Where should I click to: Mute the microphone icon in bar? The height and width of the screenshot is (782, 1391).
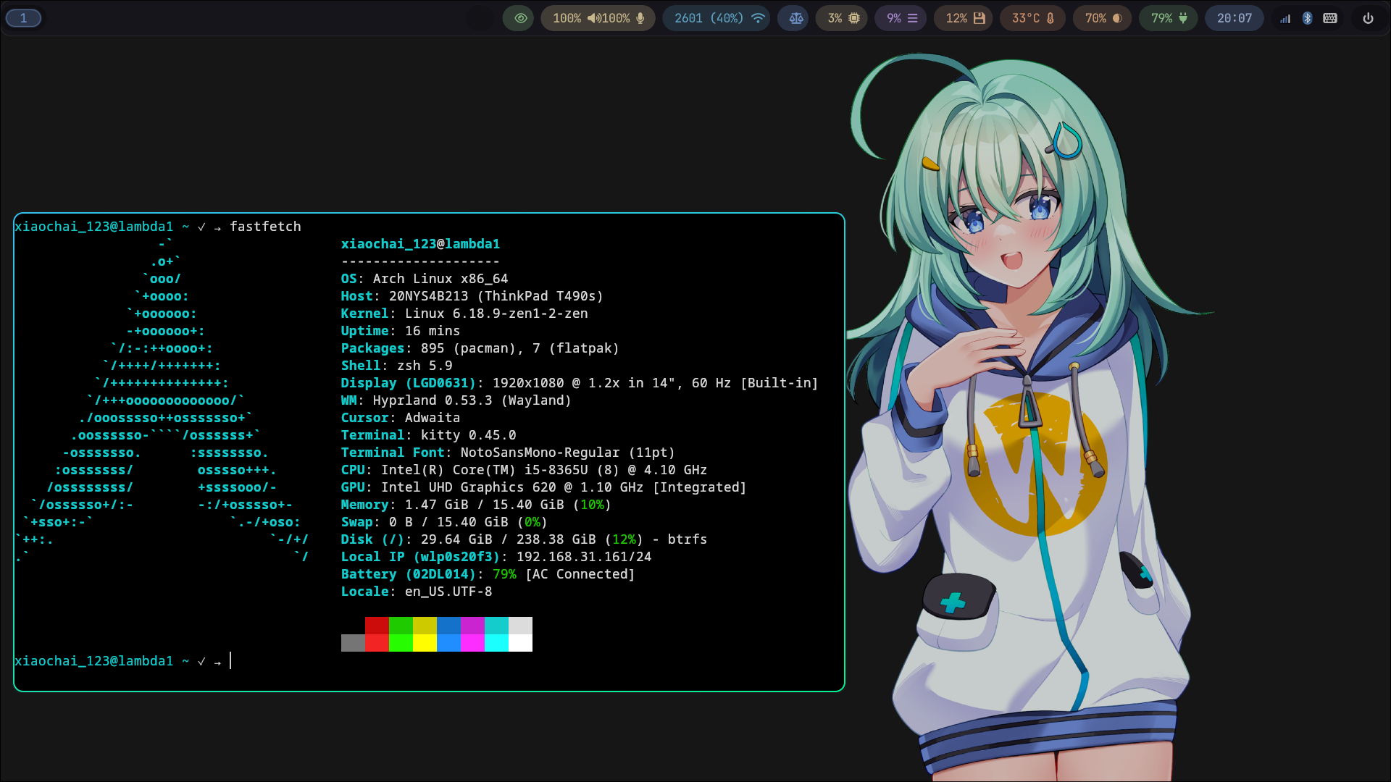pos(640,18)
